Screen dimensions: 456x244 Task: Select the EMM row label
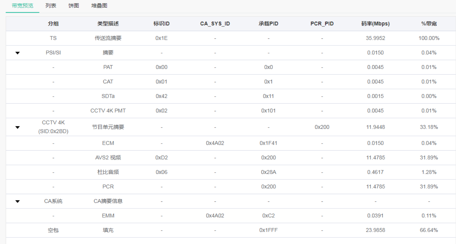pos(108,216)
